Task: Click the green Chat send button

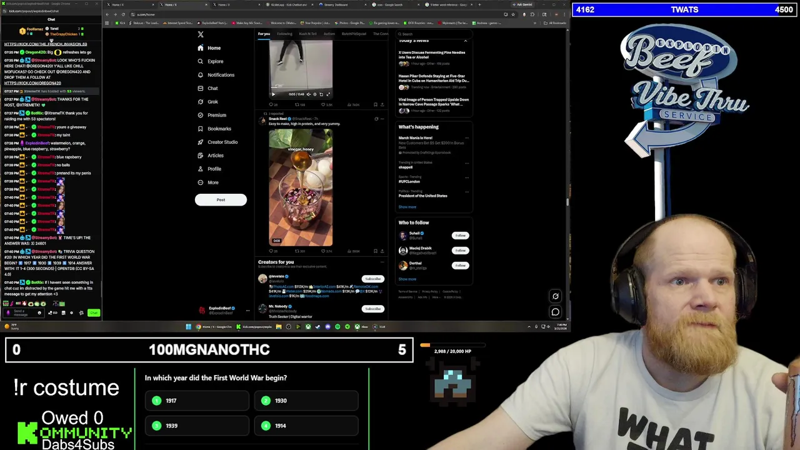Action: pos(93,312)
